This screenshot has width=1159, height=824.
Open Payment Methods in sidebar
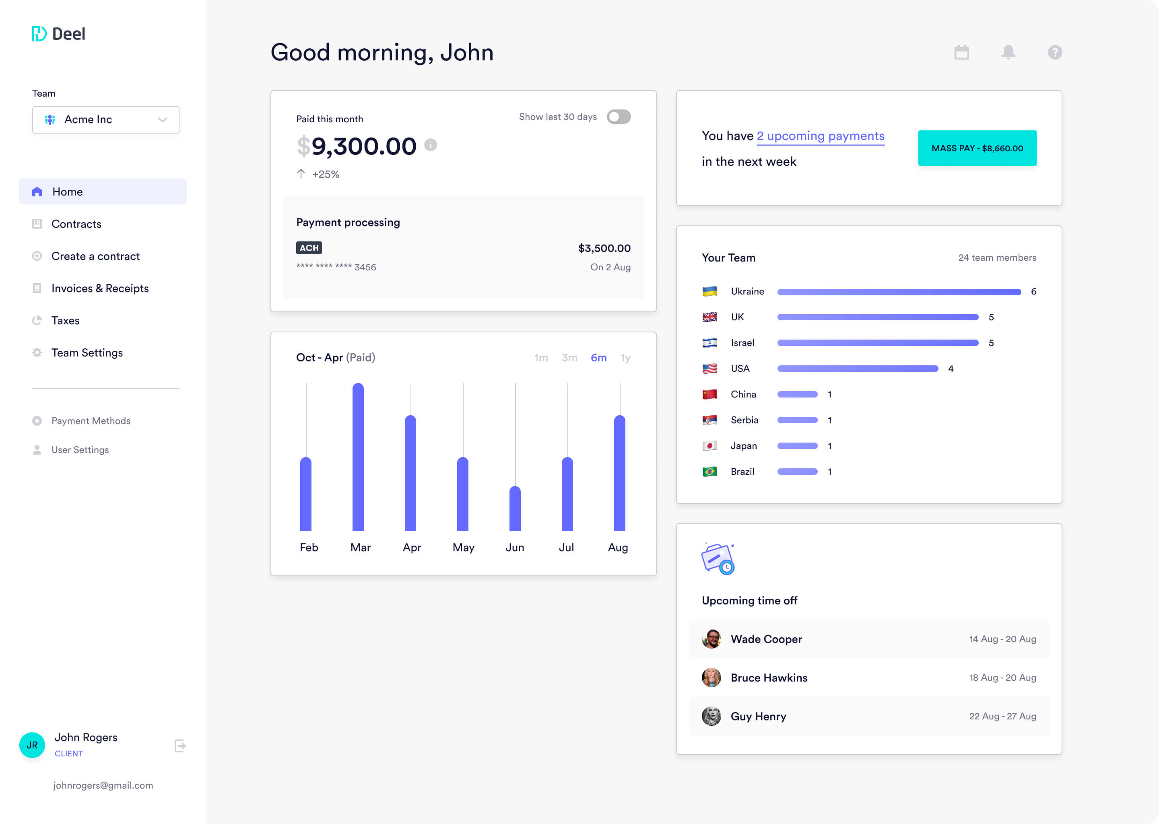[91, 420]
